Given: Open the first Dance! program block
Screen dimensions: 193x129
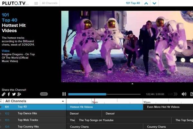Looking at the screenshot, I should (84, 114).
